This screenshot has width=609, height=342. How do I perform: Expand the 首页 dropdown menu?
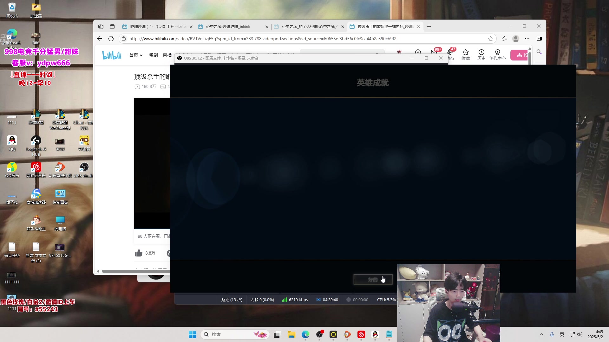click(136, 55)
